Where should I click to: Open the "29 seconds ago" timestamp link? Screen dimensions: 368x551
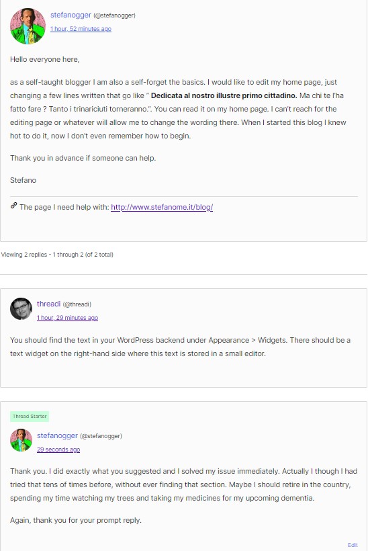(x=58, y=450)
